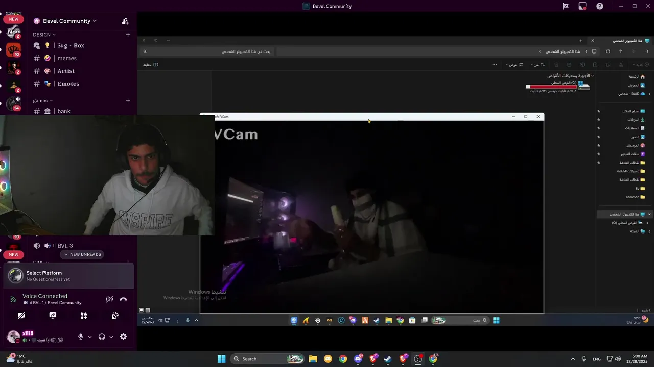Click the self webcam video tile
The width and height of the screenshot is (654, 367).
coord(107,175)
